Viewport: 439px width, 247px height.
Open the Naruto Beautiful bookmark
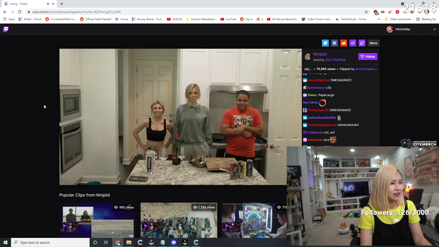pos(283,19)
